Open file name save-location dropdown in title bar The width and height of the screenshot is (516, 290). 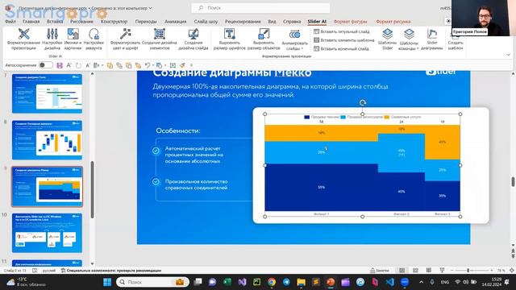point(151,8)
